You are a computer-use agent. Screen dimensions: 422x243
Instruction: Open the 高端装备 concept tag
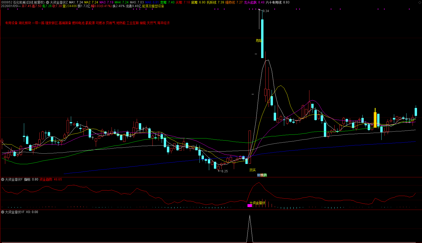65,23
